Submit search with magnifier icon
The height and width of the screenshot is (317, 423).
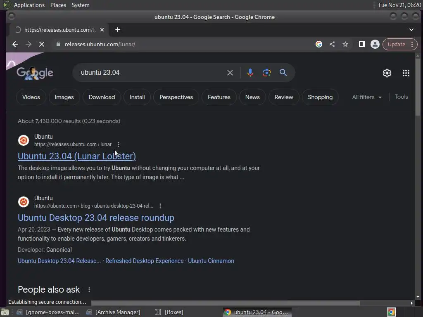(283, 73)
